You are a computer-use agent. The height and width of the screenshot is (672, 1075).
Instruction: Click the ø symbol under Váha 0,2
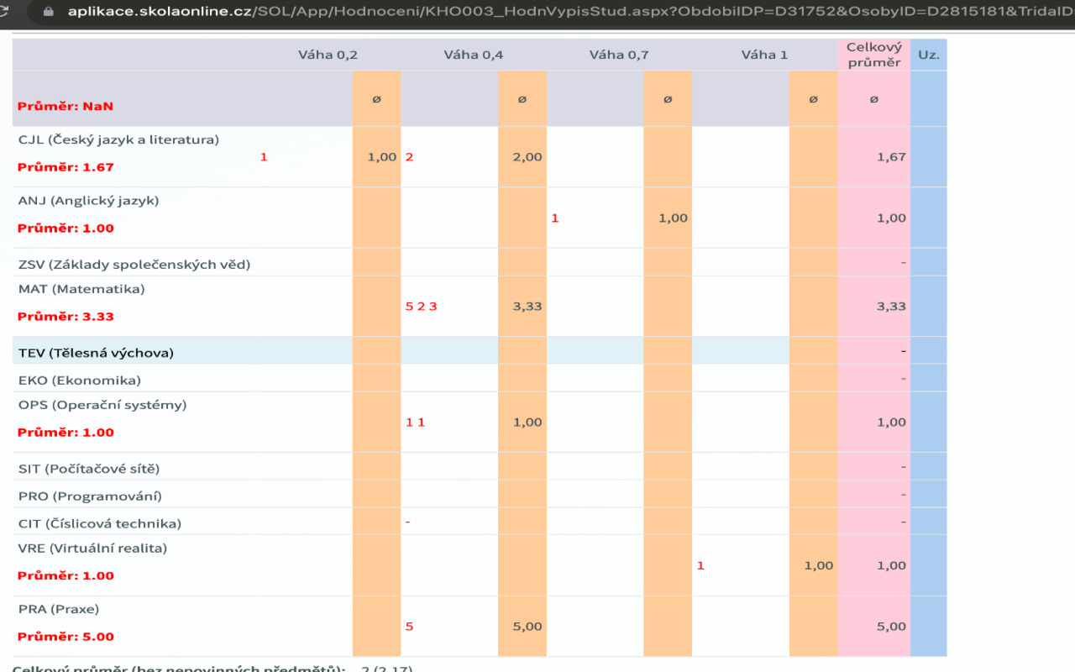[x=376, y=99]
